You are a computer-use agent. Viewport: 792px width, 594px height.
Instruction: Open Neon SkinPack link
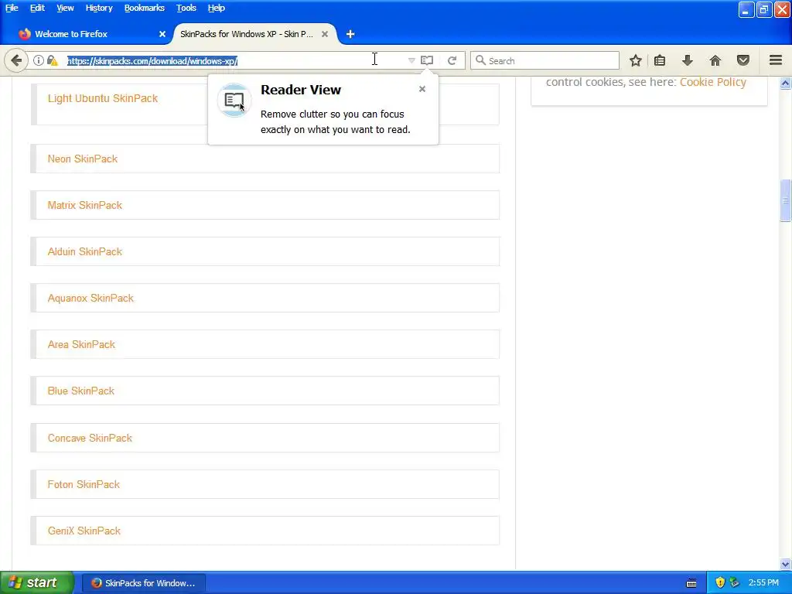point(82,159)
